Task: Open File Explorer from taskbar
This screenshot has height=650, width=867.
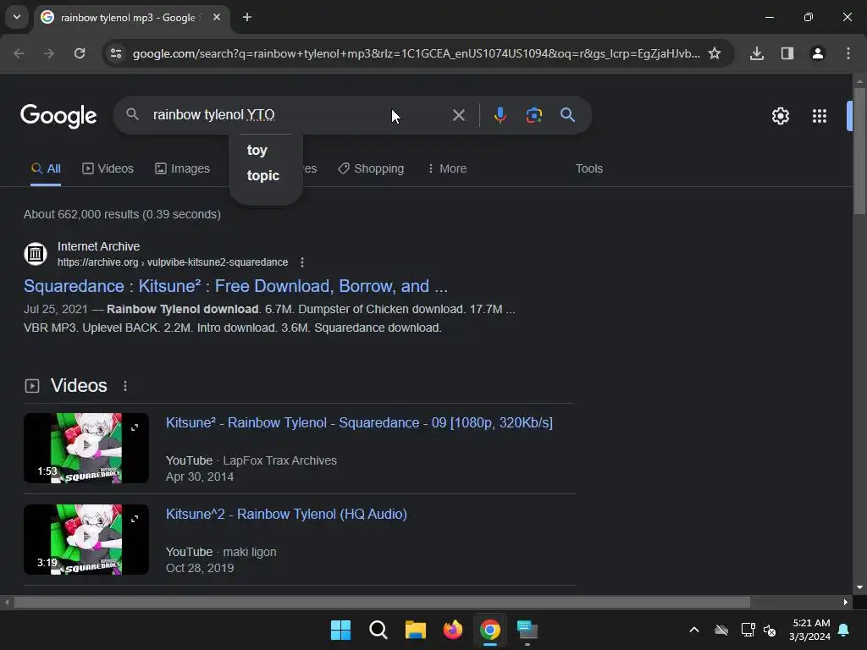Action: coord(415,630)
